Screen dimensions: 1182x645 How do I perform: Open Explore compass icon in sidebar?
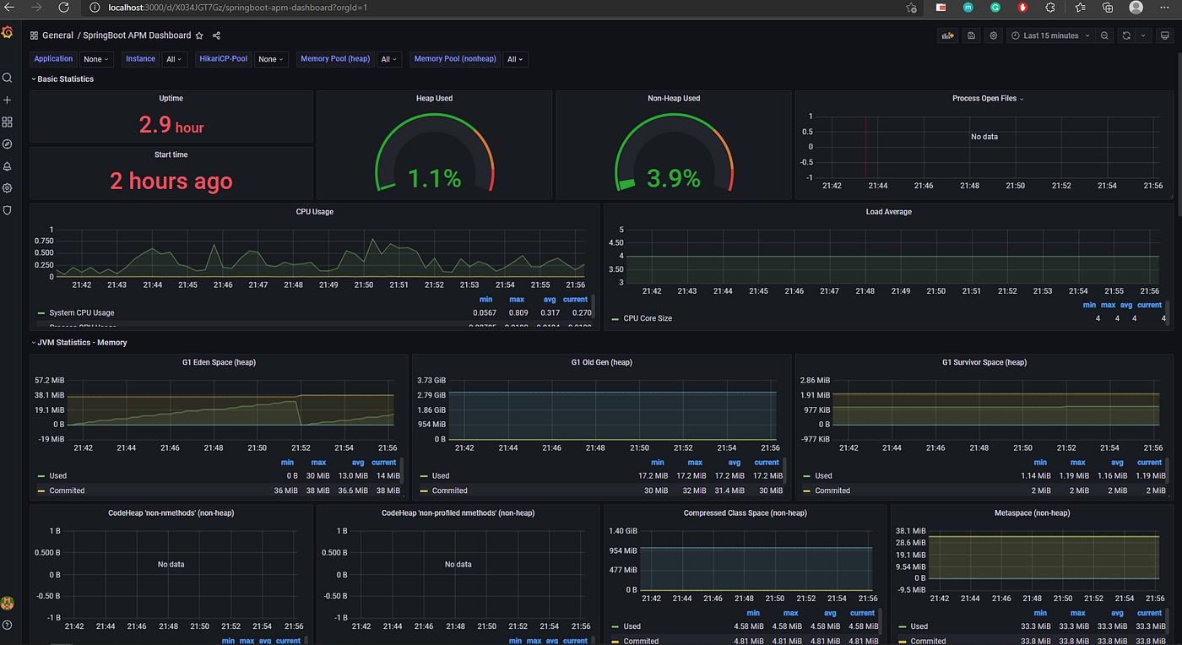pyautogui.click(x=7, y=144)
